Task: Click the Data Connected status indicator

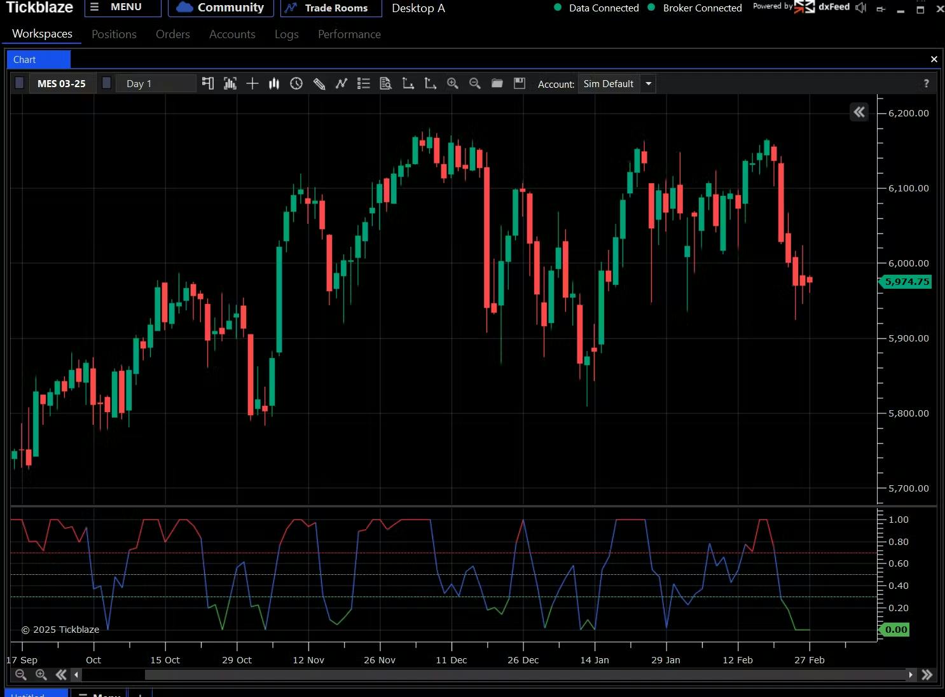Action: click(x=597, y=8)
